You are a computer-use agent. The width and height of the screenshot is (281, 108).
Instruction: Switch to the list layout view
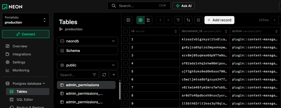tap(148, 20)
